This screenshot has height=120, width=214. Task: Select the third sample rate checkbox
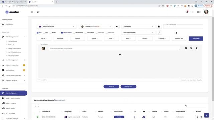86,33
